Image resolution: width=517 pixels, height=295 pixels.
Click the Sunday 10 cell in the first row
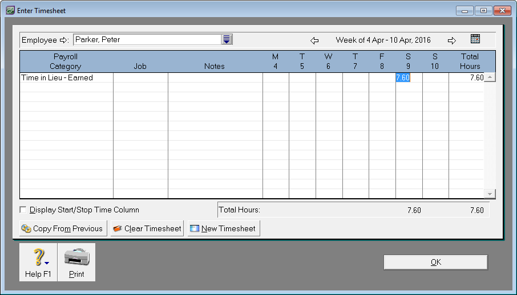tap(435, 77)
